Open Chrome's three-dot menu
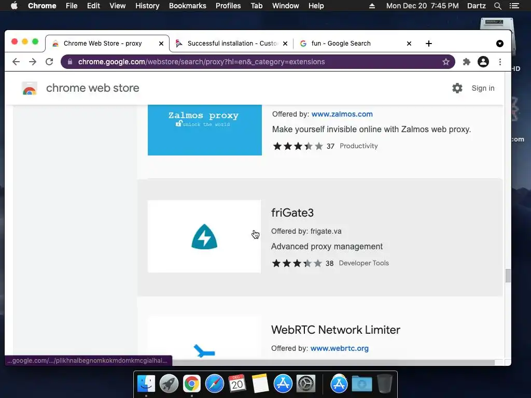 tap(500, 62)
